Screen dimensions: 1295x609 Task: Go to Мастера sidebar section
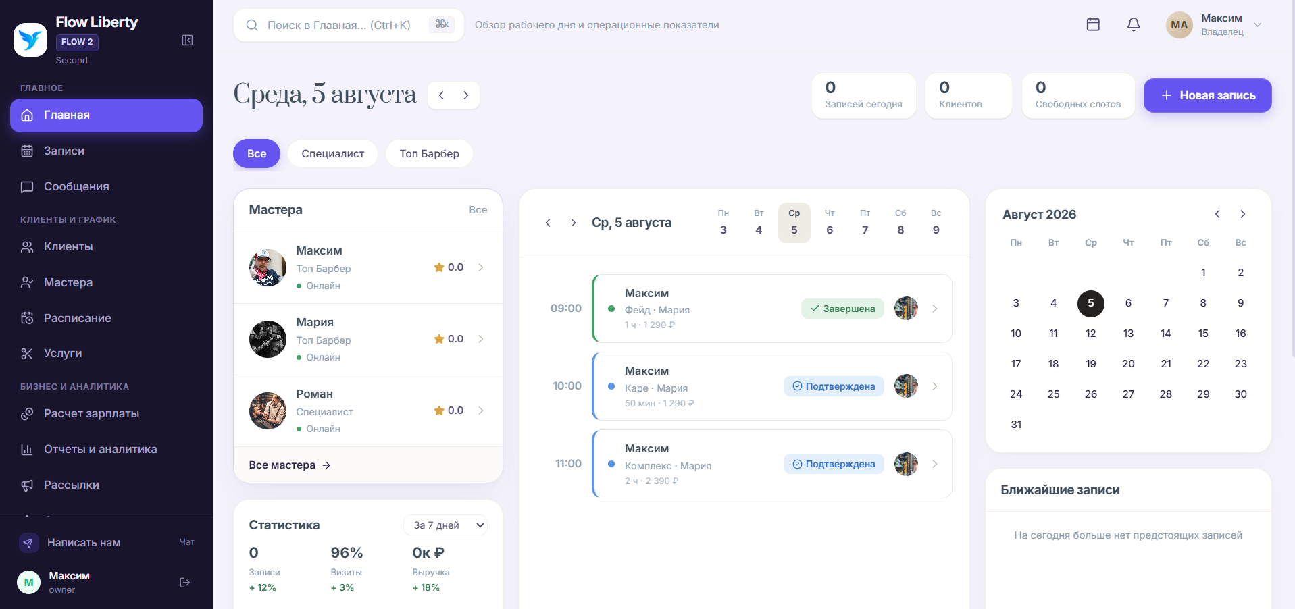pyautogui.click(x=106, y=283)
